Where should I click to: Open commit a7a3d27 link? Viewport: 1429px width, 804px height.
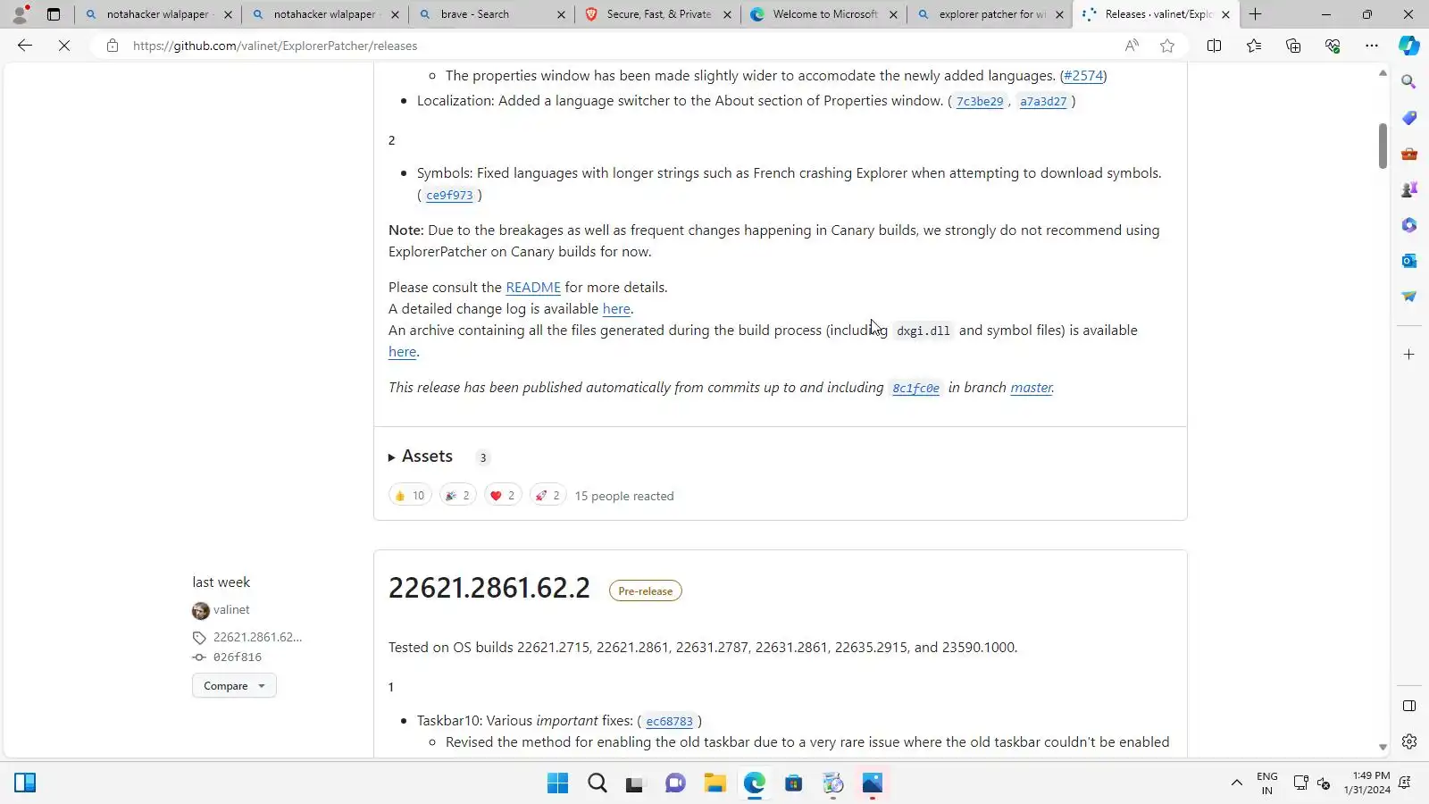1043,102
